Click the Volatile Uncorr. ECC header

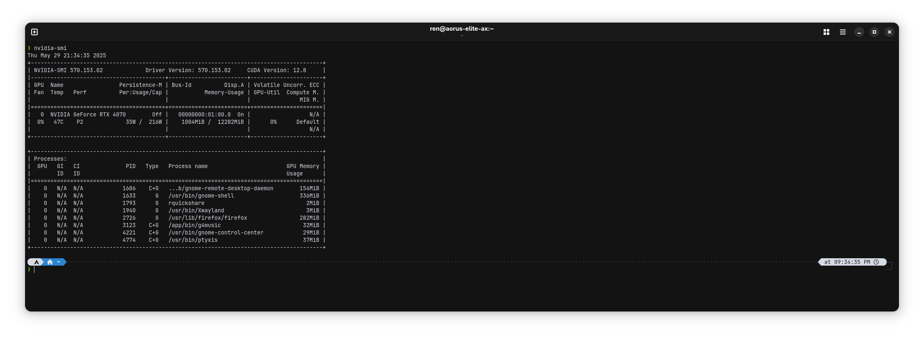[x=287, y=85]
